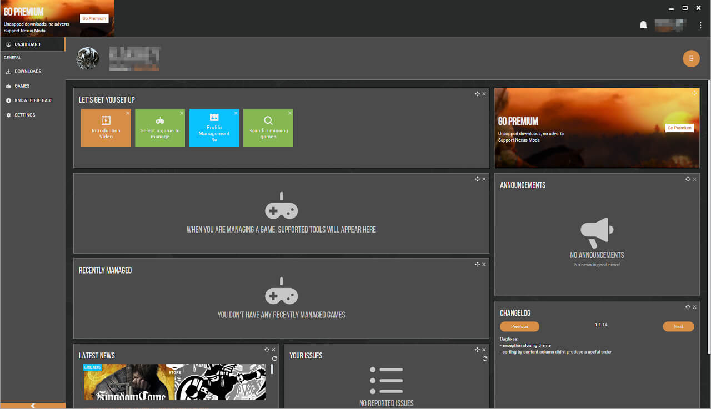The image size is (711, 409).
Task: Open the Dashboard page
Action: (x=33, y=44)
